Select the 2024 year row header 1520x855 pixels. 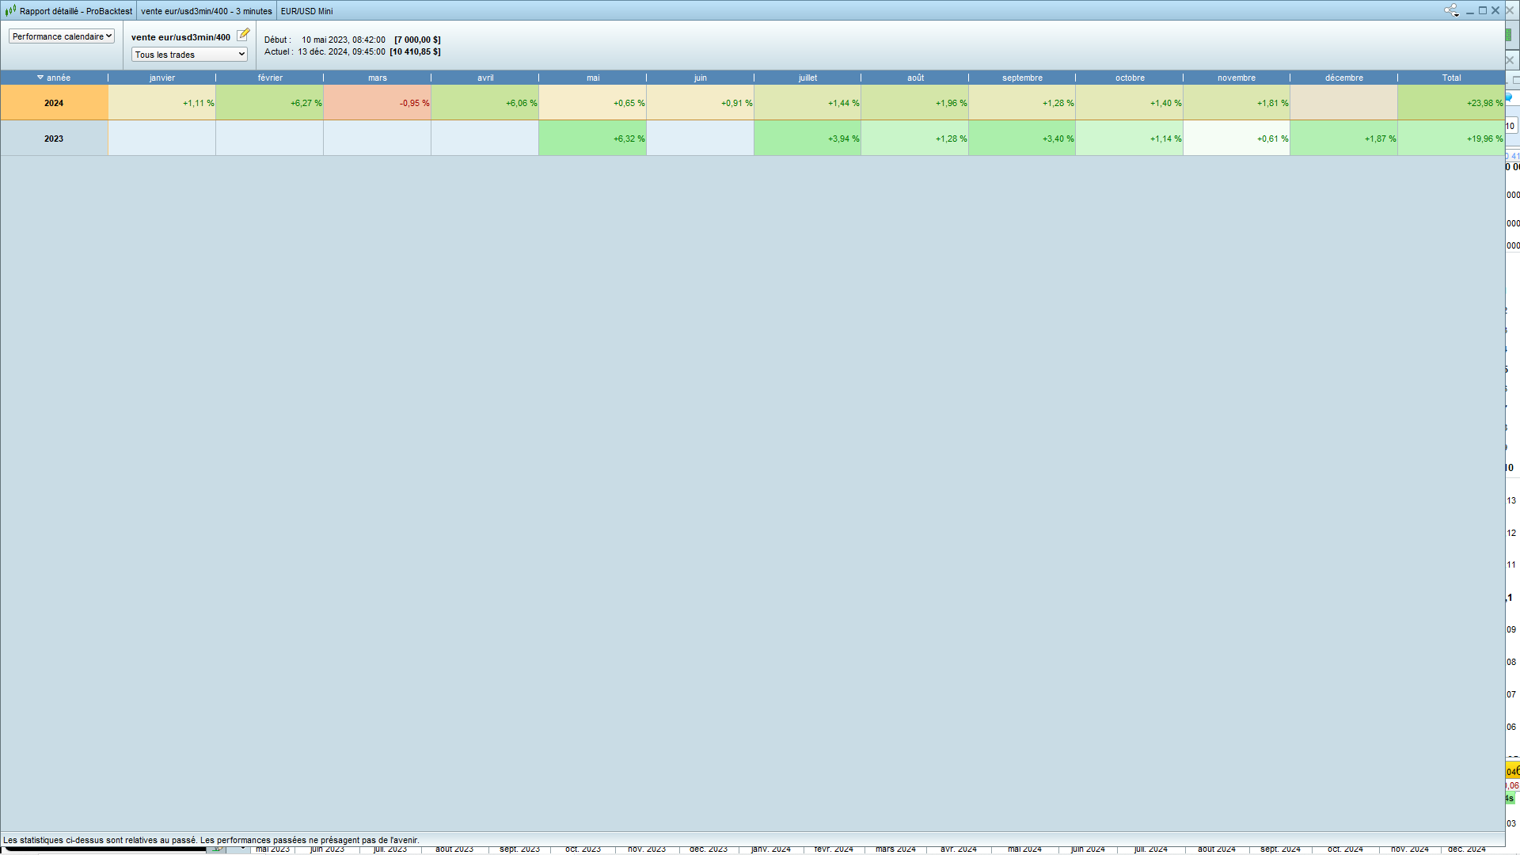click(54, 103)
